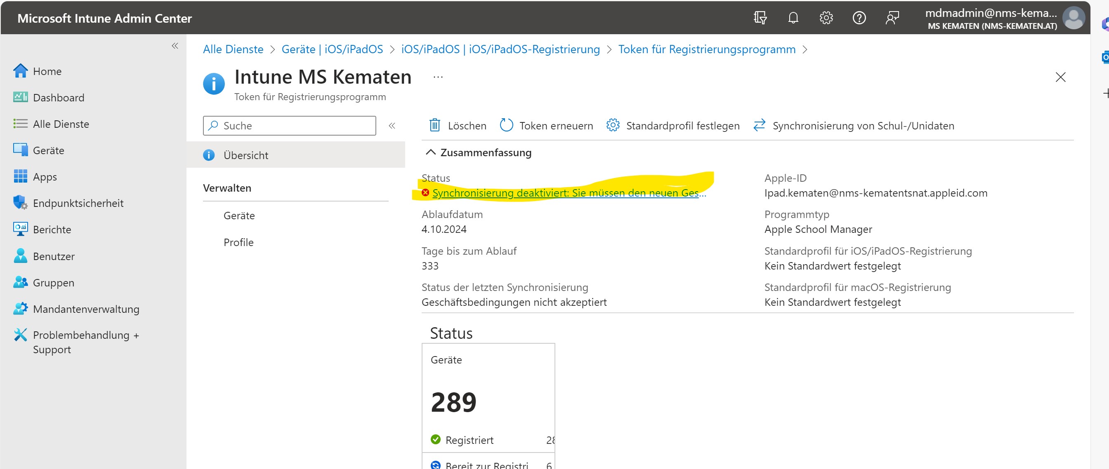Open Endpunktsicherheit in the sidebar
The height and width of the screenshot is (469, 1109).
coord(68,203)
